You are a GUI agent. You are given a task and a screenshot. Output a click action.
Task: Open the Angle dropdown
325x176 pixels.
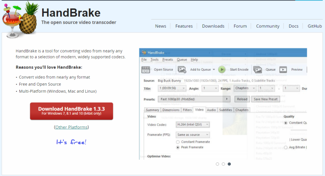210,88
